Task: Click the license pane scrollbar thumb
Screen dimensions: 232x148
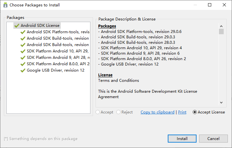Action: coord(221,32)
